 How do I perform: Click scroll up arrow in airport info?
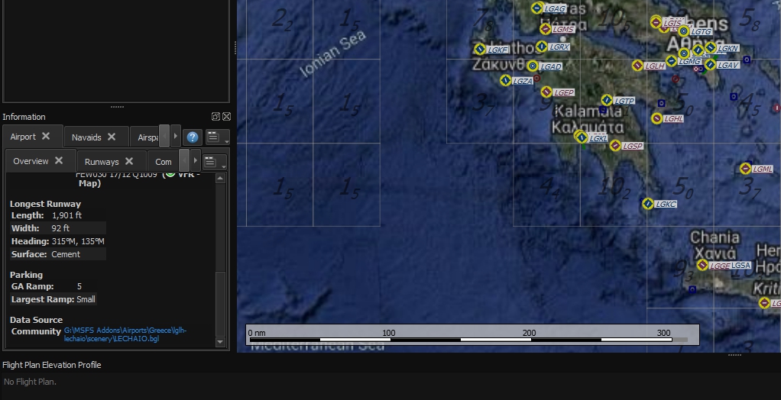[x=220, y=179]
